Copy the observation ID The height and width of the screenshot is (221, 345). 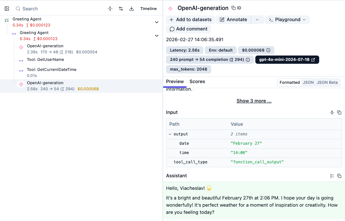(x=236, y=8)
